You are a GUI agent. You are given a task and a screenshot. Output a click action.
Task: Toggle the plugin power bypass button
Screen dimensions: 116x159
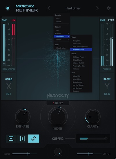[x=8, y=8]
